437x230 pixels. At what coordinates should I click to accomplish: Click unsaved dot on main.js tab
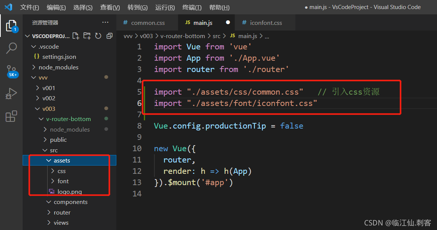click(228, 22)
